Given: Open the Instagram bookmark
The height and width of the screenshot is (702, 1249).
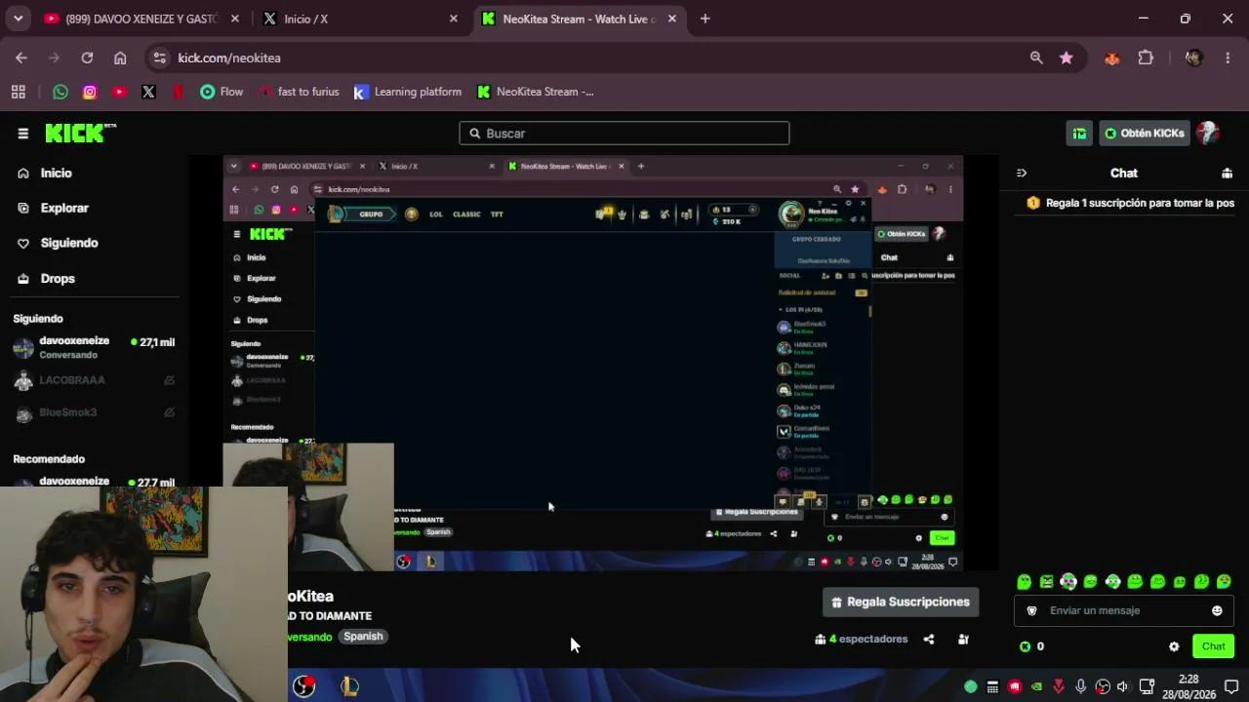Looking at the screenshot, I should 90,92.
